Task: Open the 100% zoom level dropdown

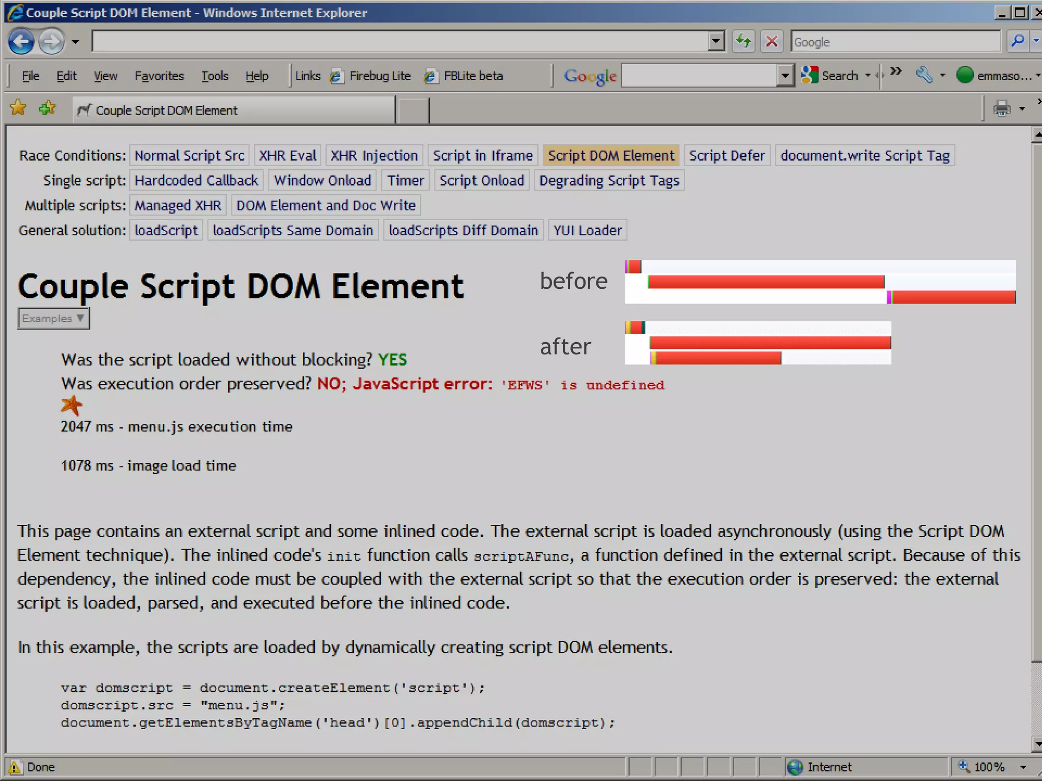Action: [1023, 767]
